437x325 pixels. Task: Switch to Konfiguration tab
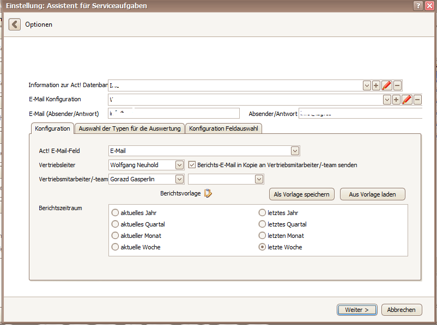(x=52, y=128)
